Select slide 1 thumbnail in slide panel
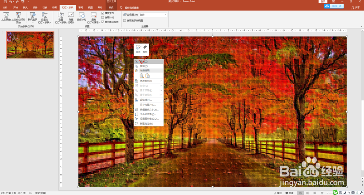 tap(30, 45)
